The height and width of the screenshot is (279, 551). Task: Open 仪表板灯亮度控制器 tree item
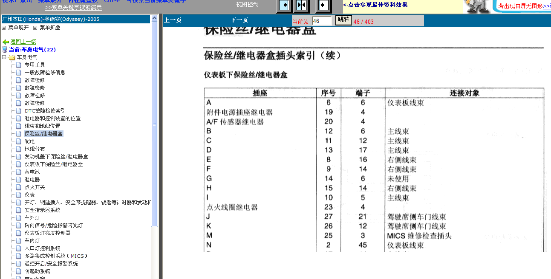pyautogui.click(x=47, y=233)
